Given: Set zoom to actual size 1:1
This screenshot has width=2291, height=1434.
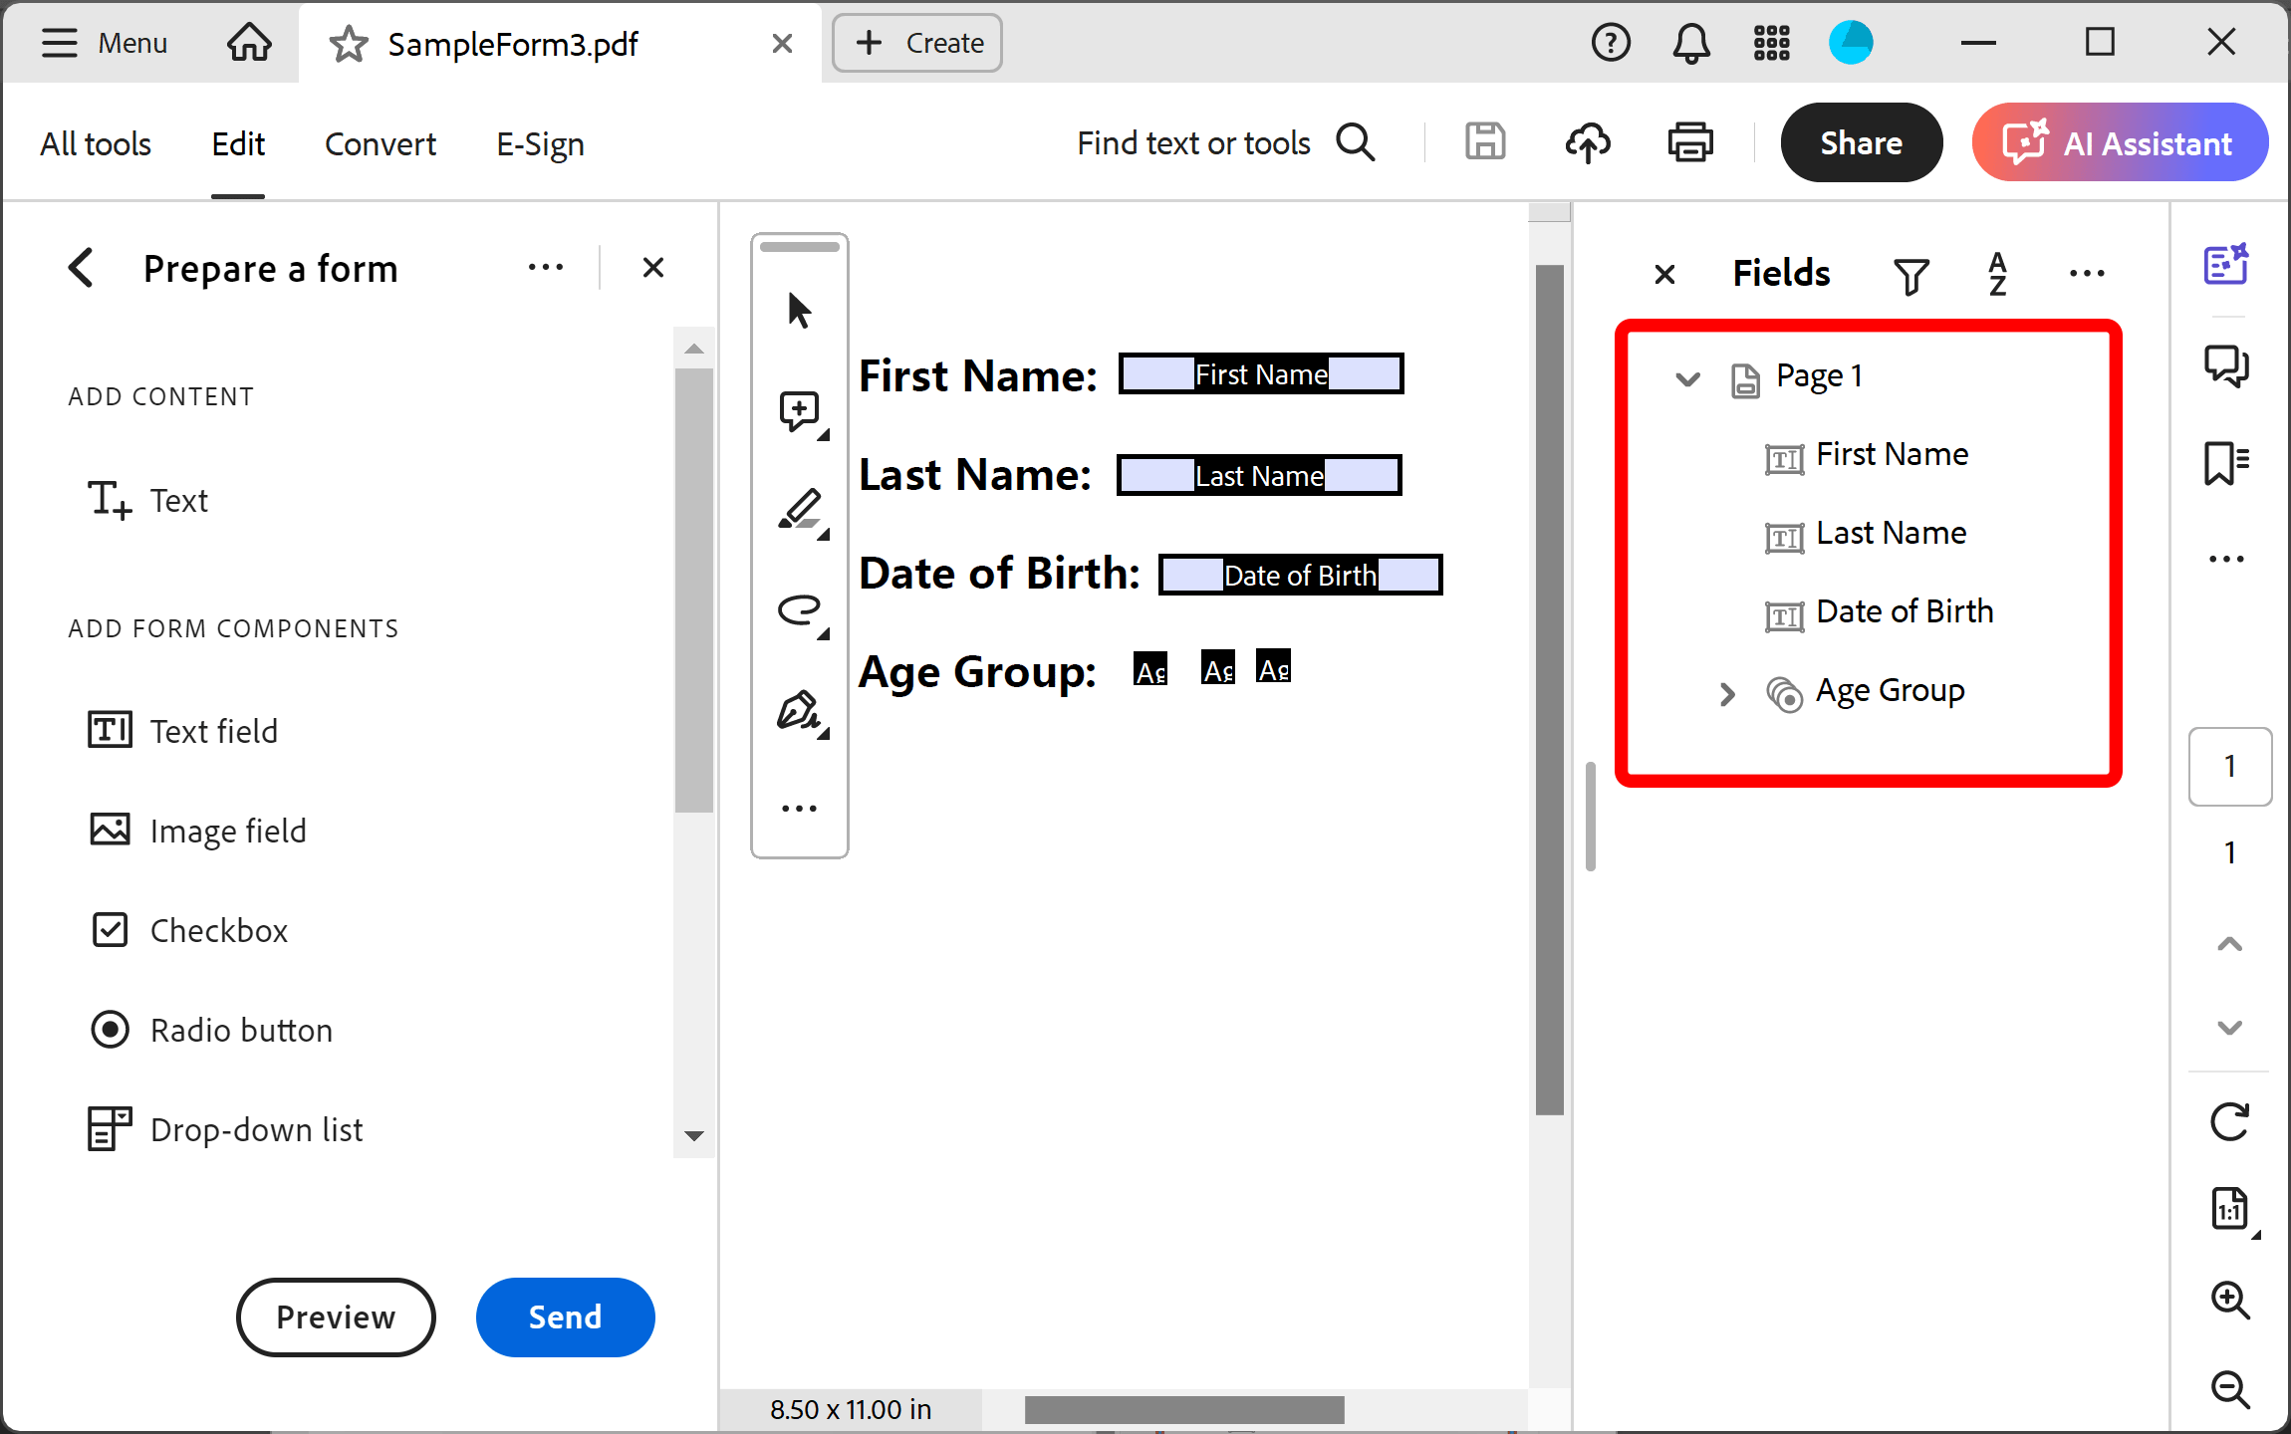Looking at the screenshot, I should [2229, 1209].
